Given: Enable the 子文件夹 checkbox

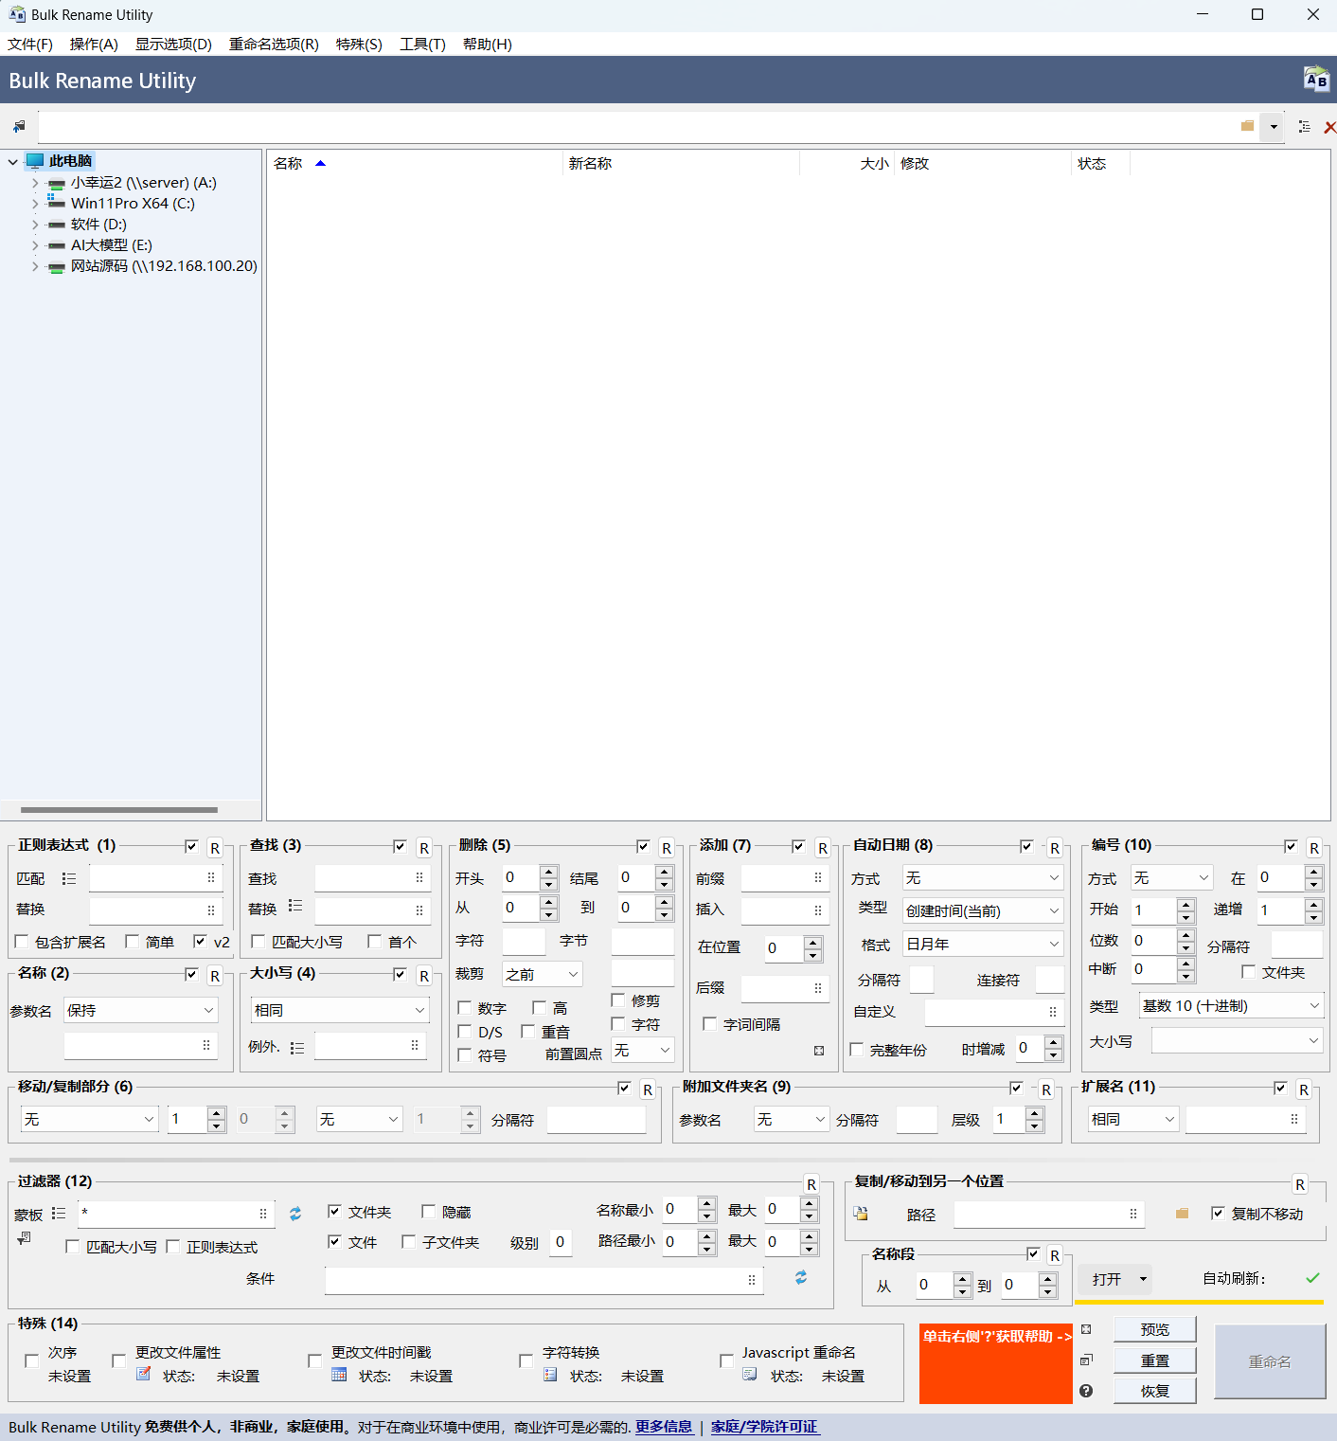Looking at the screenshot, I should [x=408, y=1242].
